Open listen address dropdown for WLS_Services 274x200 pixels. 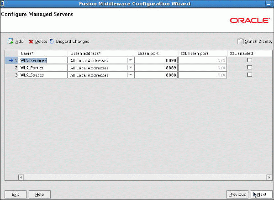pyautogui.click(x=131, y=60)
